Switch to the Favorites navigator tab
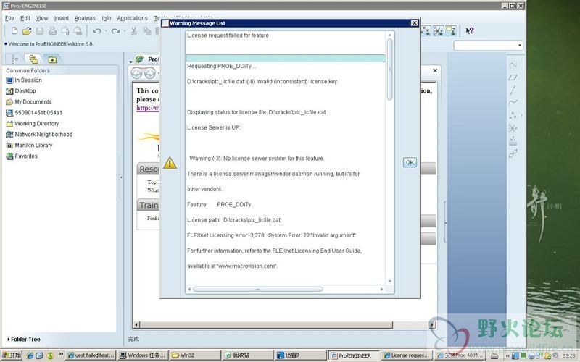 click(52, 59)
